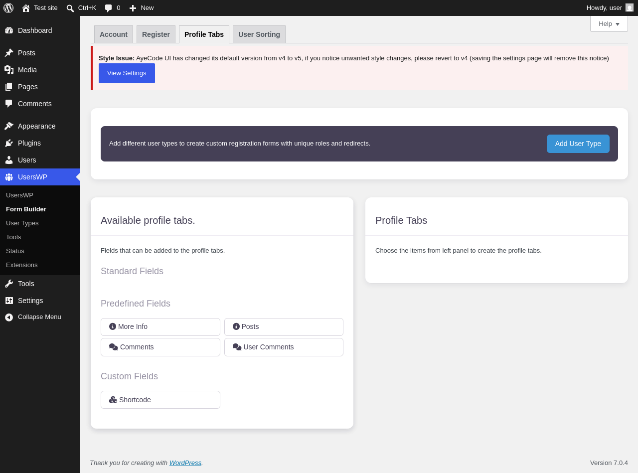The image size is (638, 473).
Task: Click the Ctrl+K search icon
Action: click(x=70, y=8)
